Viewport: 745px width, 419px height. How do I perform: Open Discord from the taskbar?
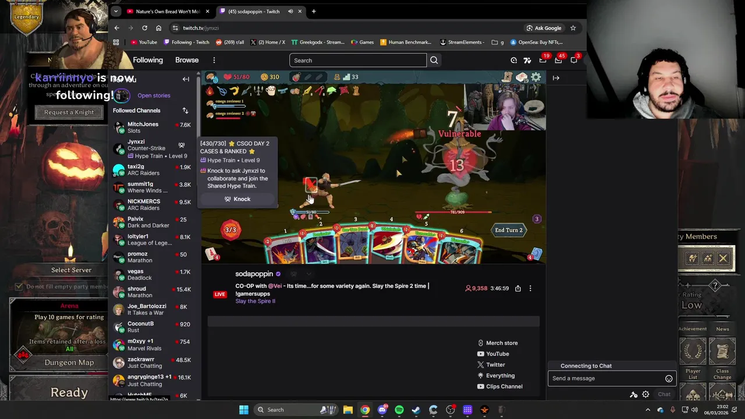pyautogui.click(x=382, y=410)
